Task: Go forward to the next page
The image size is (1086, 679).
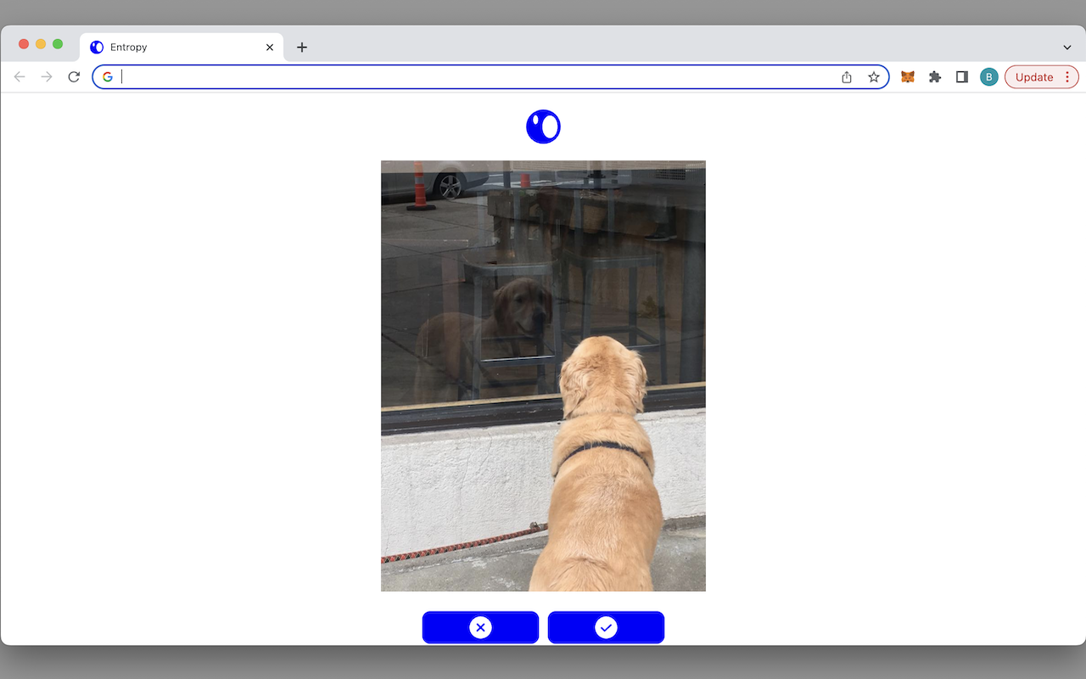Action: [47, 77]
